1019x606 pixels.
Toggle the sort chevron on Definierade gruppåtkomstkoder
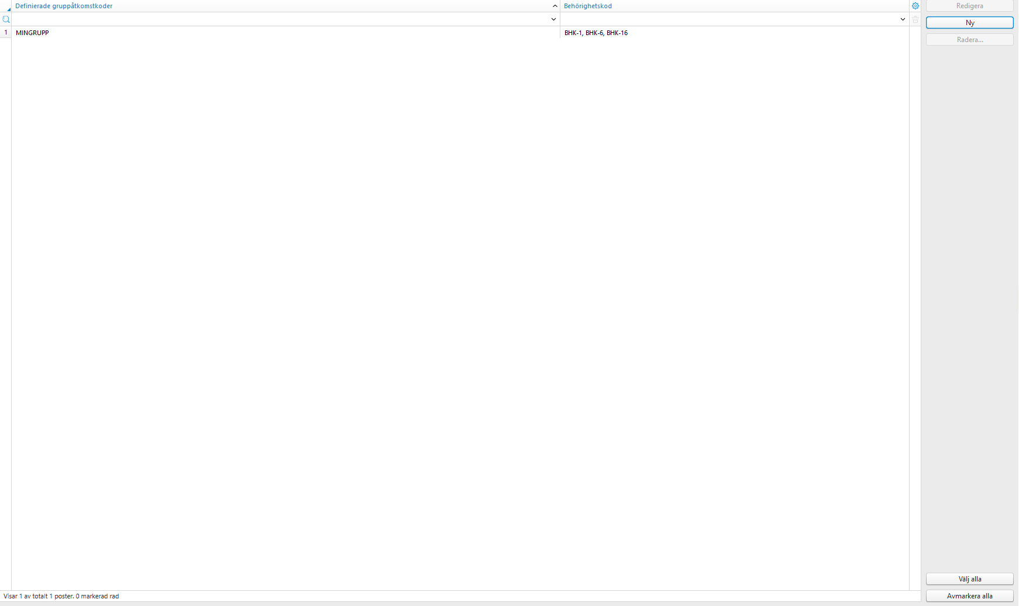click(x=553, y=6)
